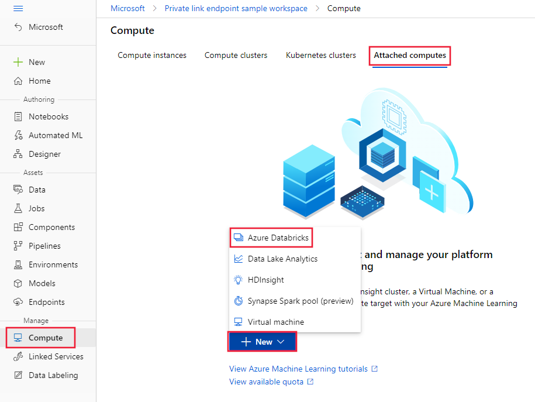Select the Attached computes tab

[410, 56]
